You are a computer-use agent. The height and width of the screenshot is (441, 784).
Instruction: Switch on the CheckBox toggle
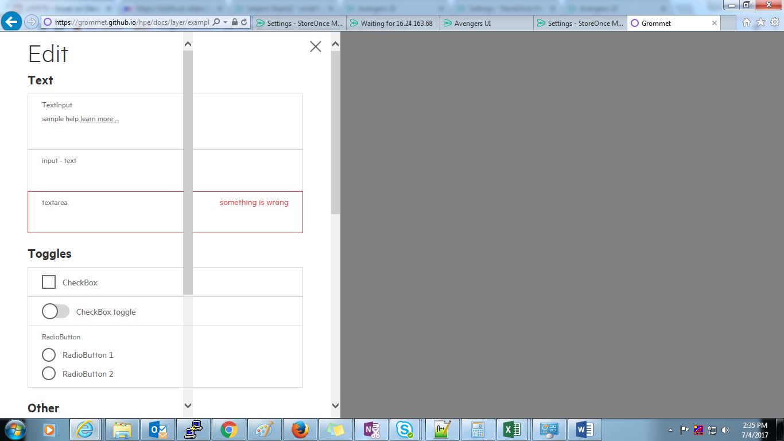coord(56,311)
